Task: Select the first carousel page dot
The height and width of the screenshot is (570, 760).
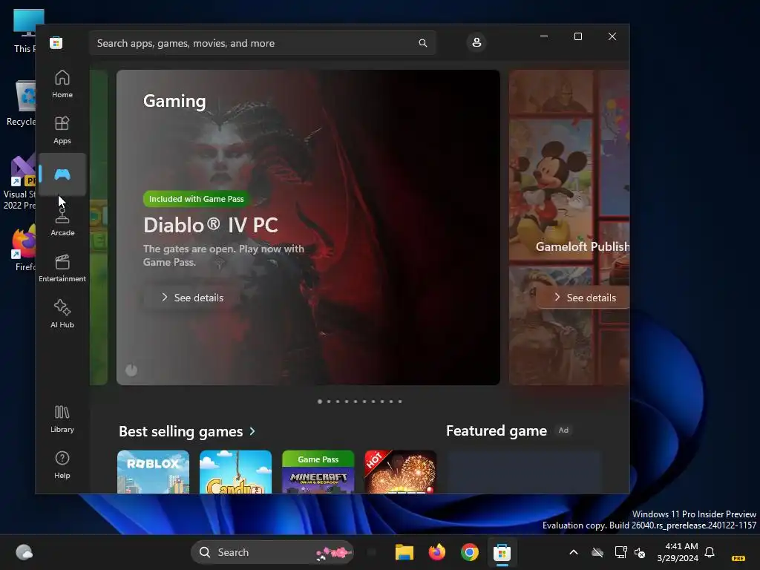Action: click(x=320, y=402)
